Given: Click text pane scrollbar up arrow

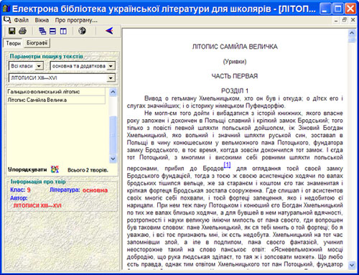Looking at the screenshot, I should tap(352, 33).
